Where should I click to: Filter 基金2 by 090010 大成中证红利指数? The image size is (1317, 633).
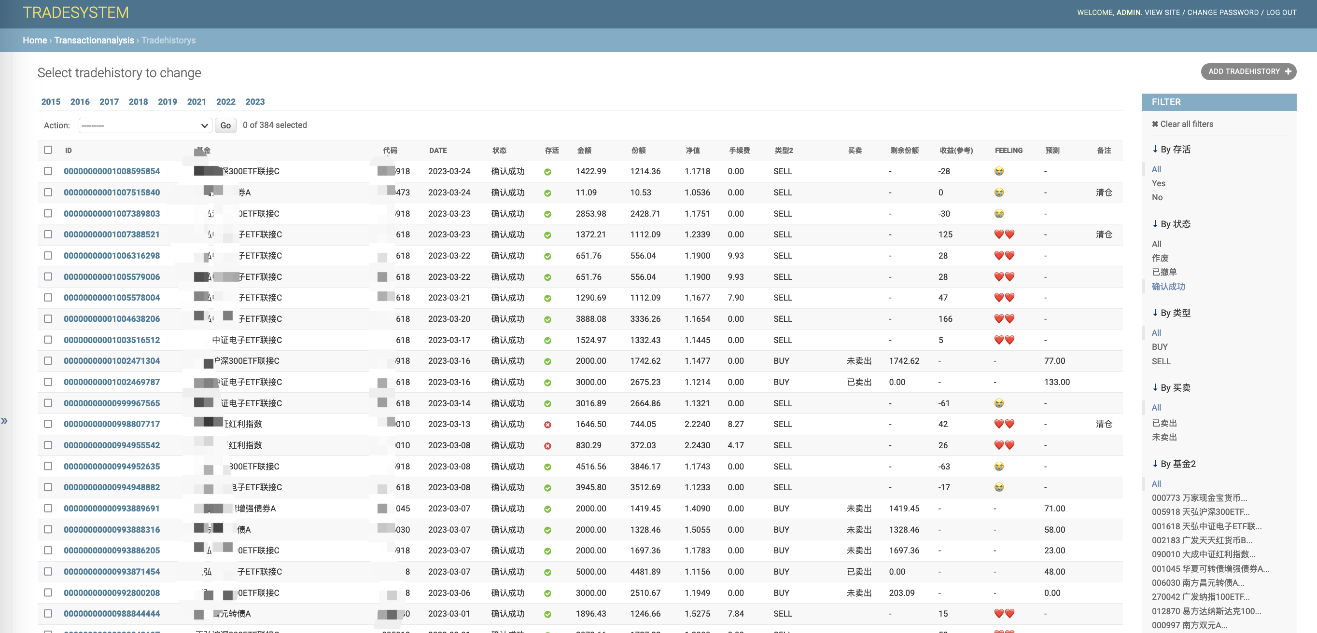pos(1203,554)
